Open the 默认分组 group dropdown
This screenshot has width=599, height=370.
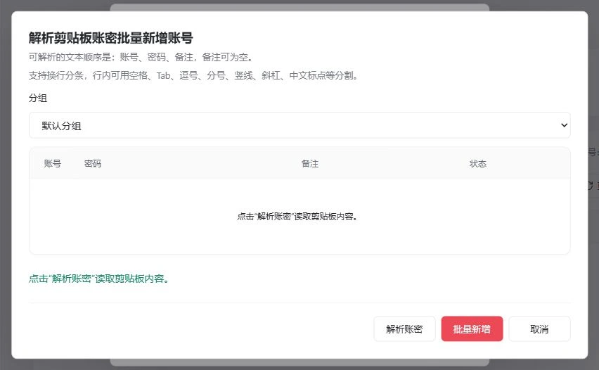pyautogui.click(x=299, y=125)
